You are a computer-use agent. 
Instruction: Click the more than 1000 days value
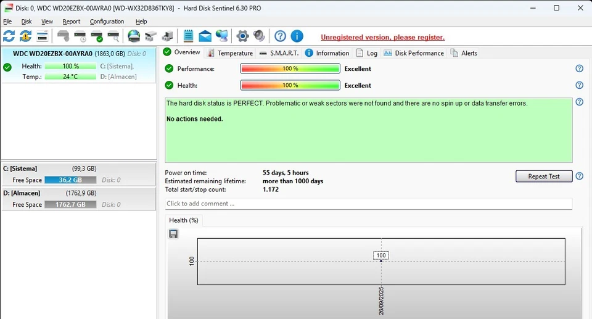pos(293,181)
